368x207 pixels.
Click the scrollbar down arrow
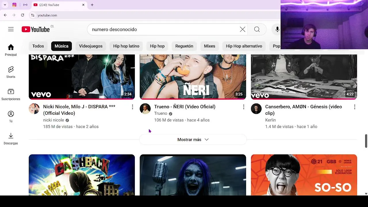click(366, 194)
